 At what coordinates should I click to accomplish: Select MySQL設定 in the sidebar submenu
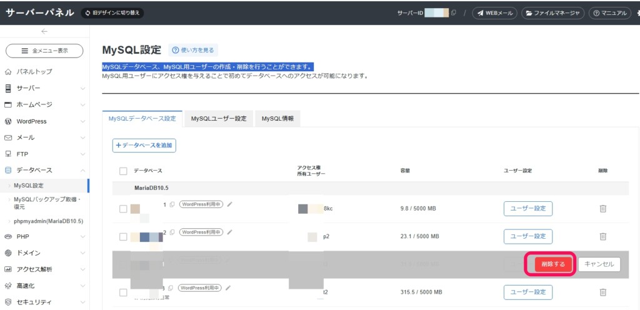[44, 186]
